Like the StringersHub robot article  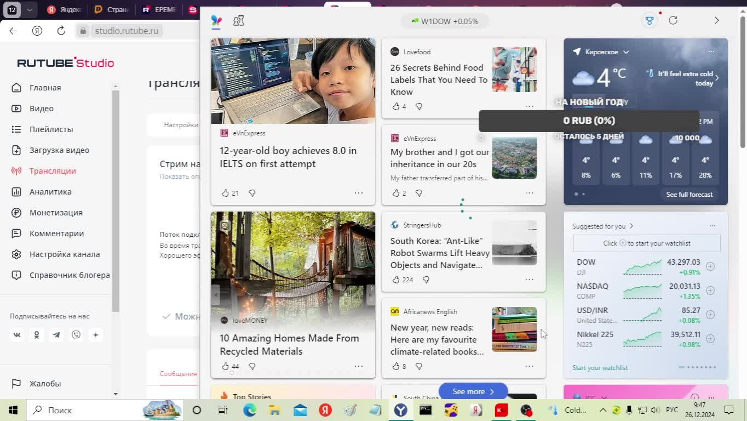pyautogui.click(x=396, y=280)
